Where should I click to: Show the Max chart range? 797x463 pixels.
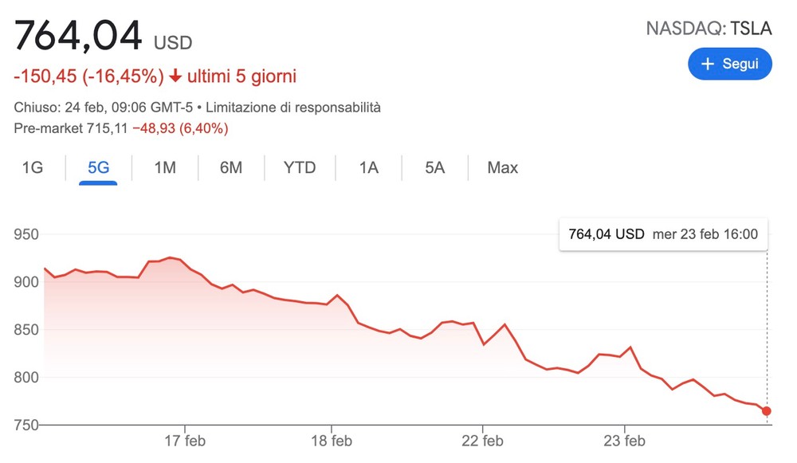click(502, 167)
